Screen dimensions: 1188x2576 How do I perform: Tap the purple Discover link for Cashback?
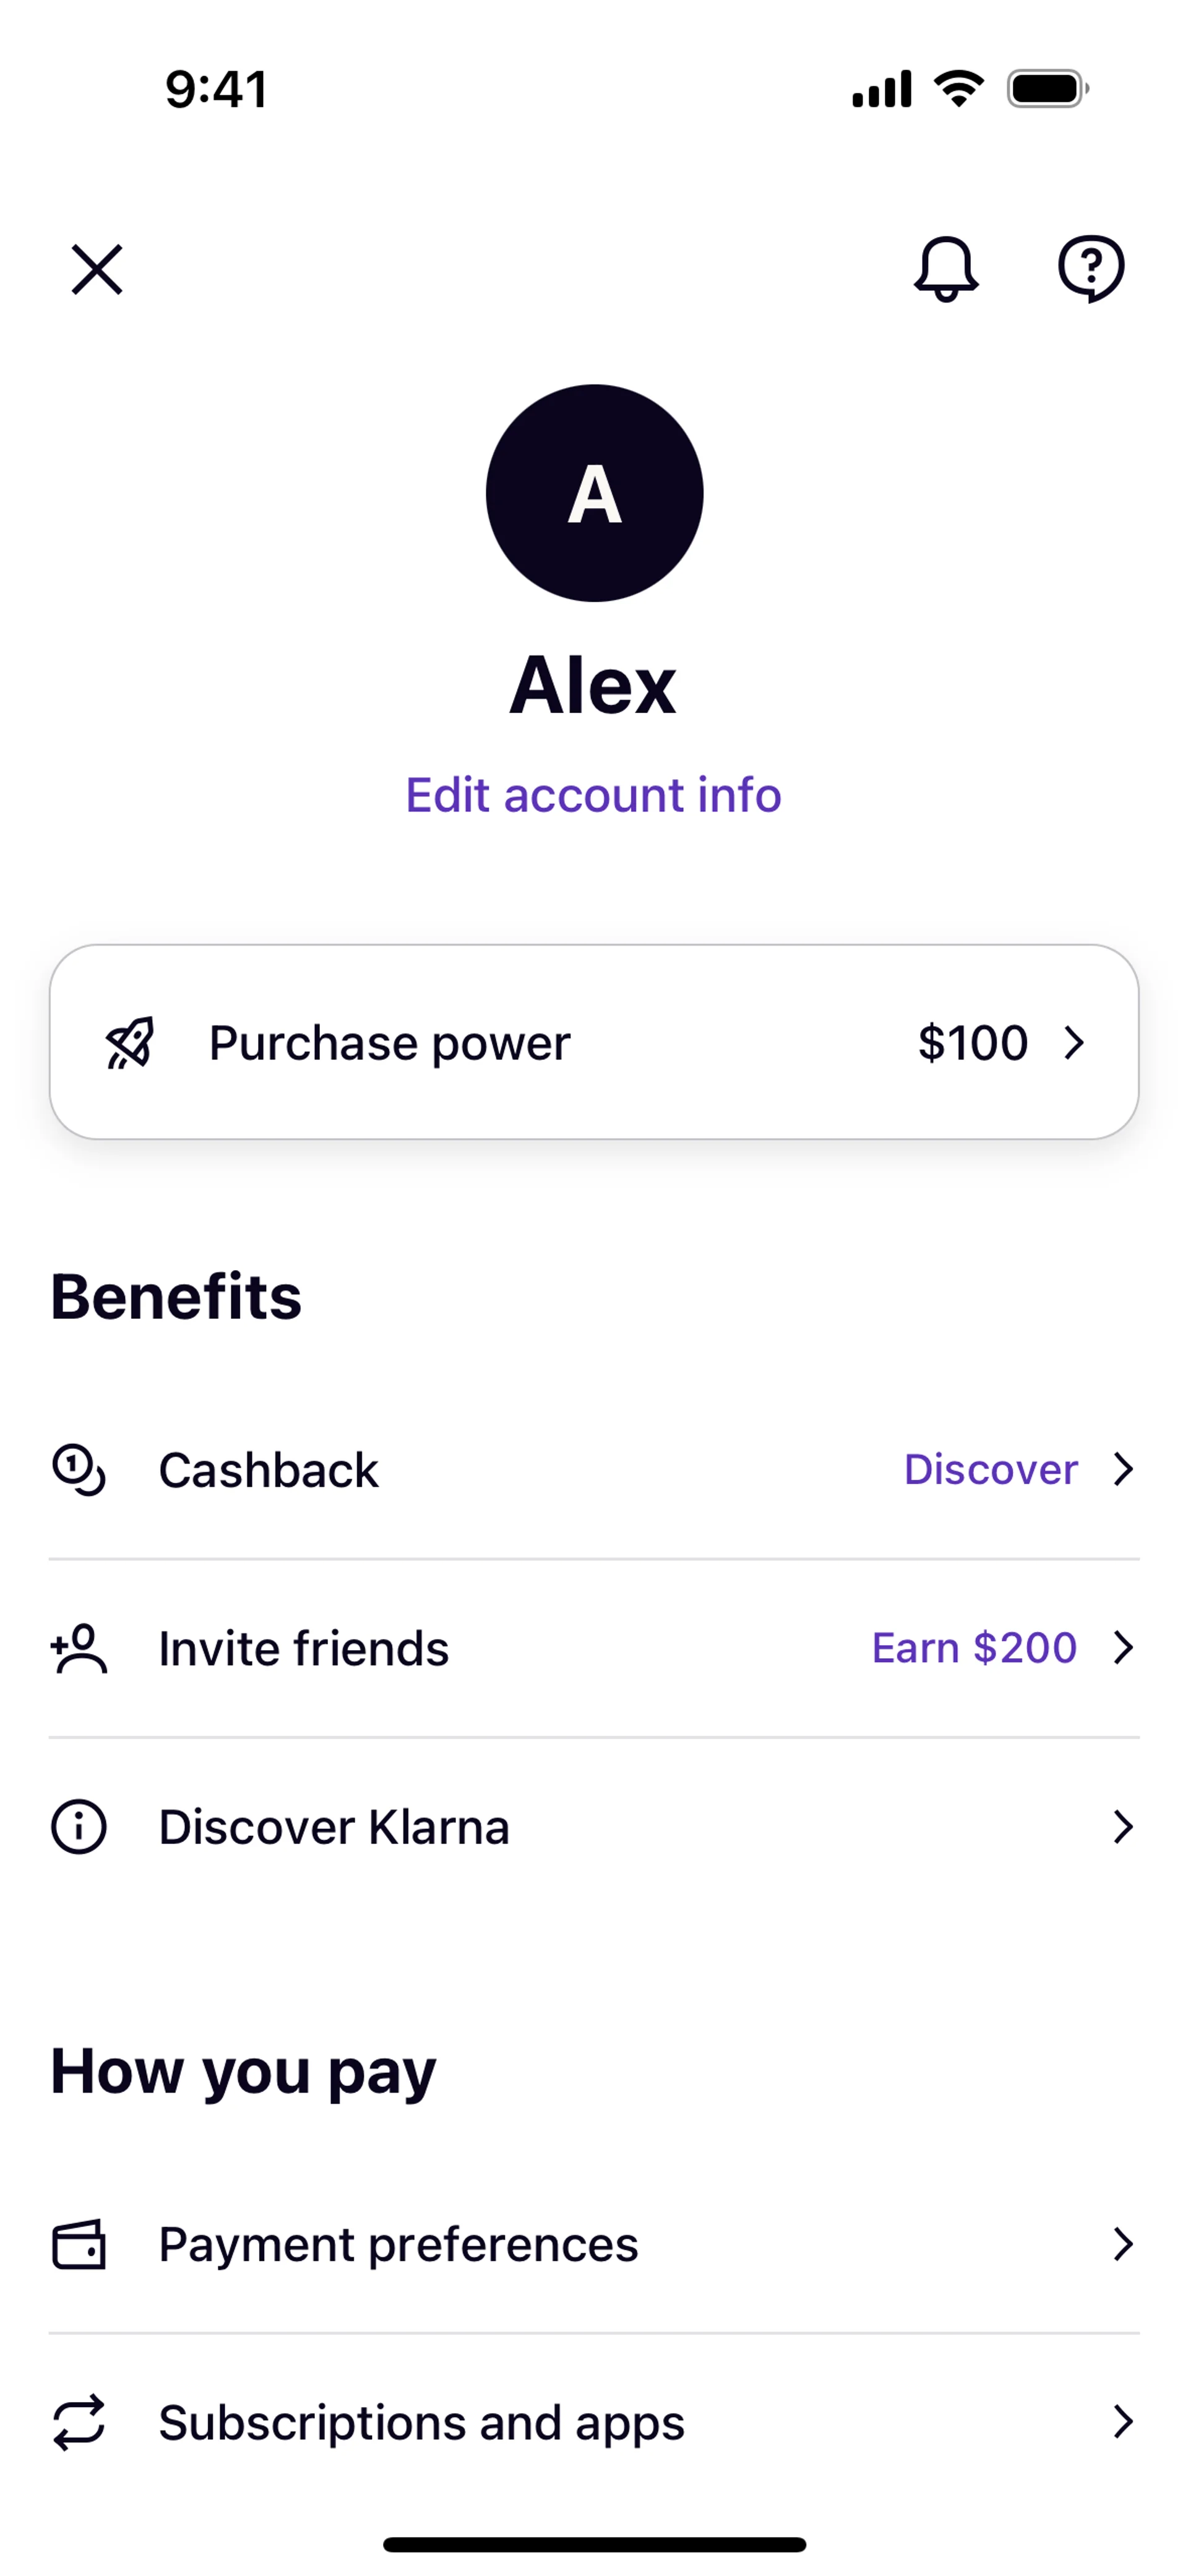tap(991, 1469)
